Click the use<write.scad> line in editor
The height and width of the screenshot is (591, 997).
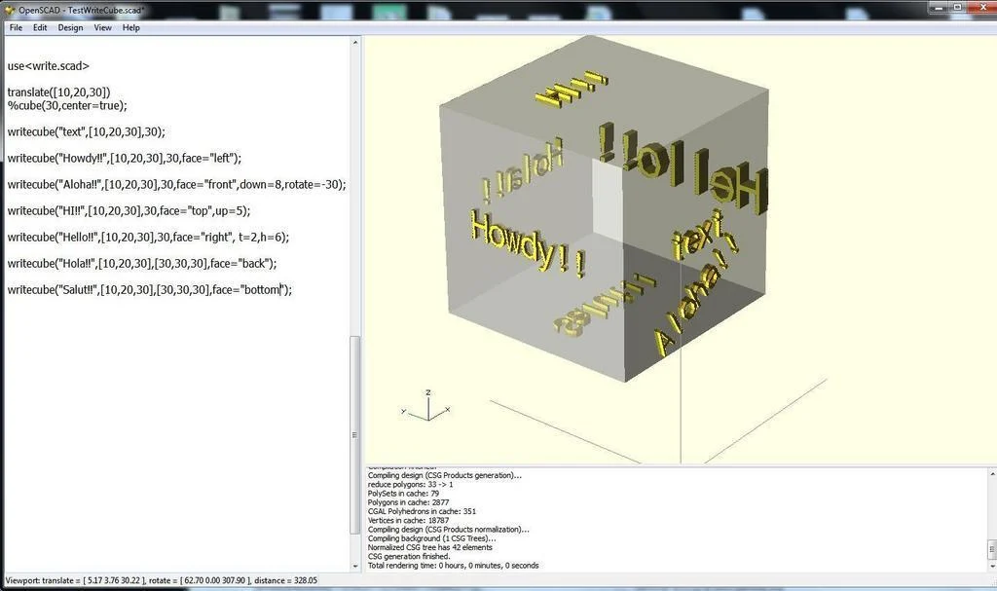tap(49, 65)
